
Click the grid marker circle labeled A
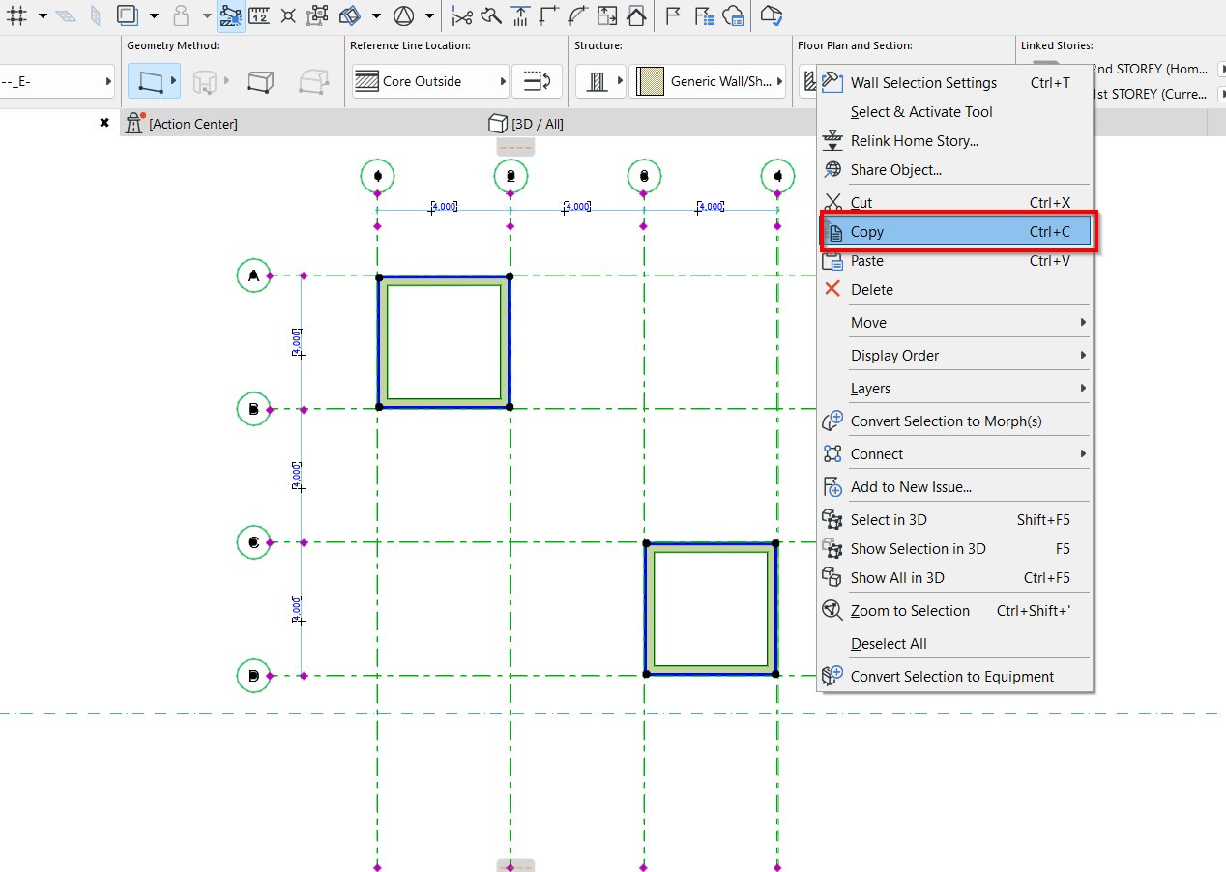253,276
